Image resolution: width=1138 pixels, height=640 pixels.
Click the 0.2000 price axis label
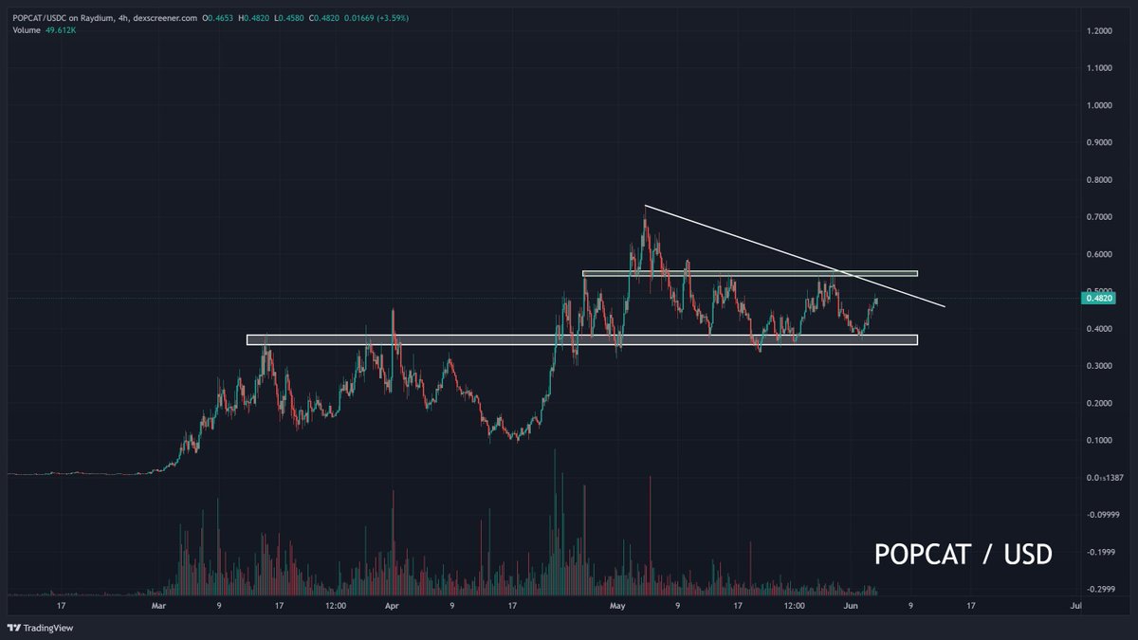pyautogui.click(x=1098, y=403)
